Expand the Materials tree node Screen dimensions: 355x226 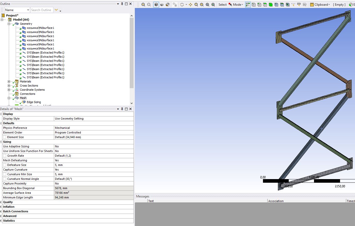pos(9,81)
